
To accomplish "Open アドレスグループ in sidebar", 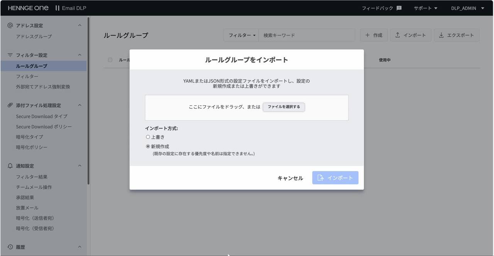I will 34,36.
